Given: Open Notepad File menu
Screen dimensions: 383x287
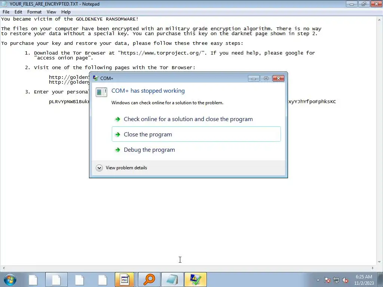Looking at the screenshot, I should coord(6,12).
